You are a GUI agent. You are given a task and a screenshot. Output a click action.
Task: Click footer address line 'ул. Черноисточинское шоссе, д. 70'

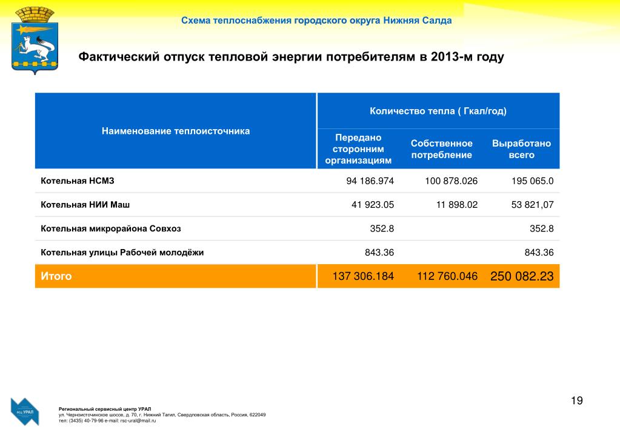98,415
